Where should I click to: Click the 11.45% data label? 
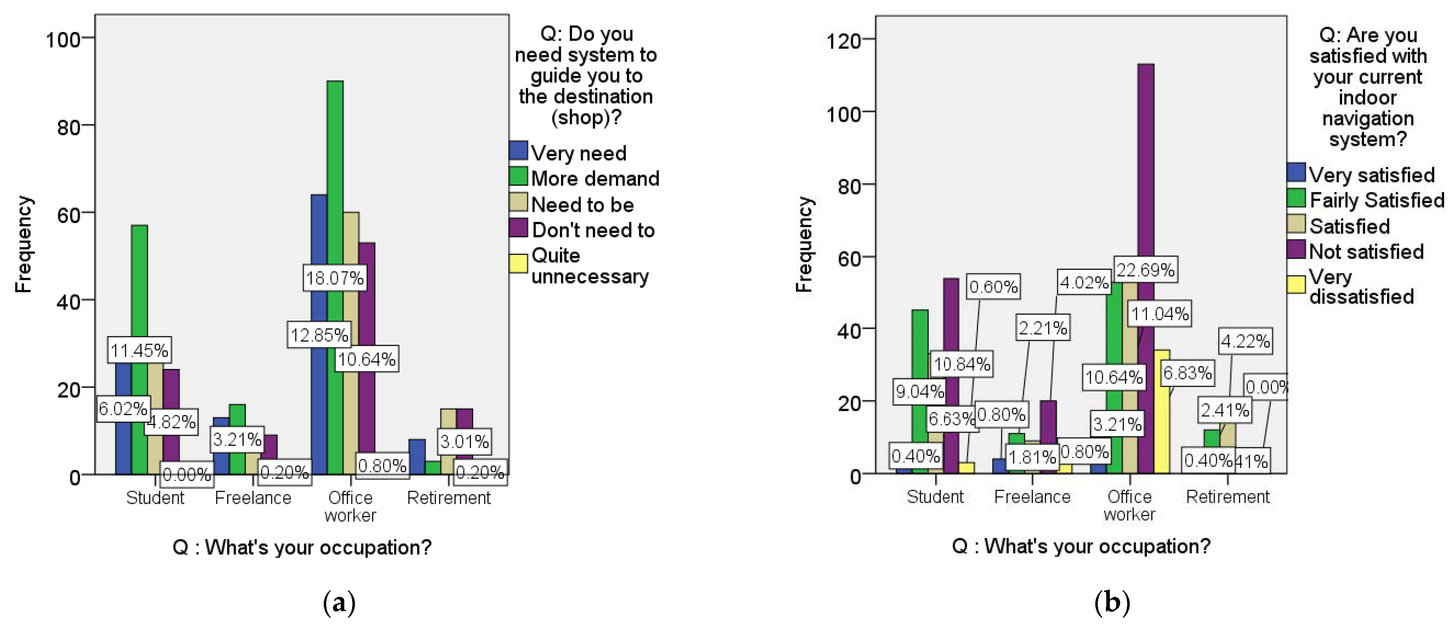(x=139, y=350)
